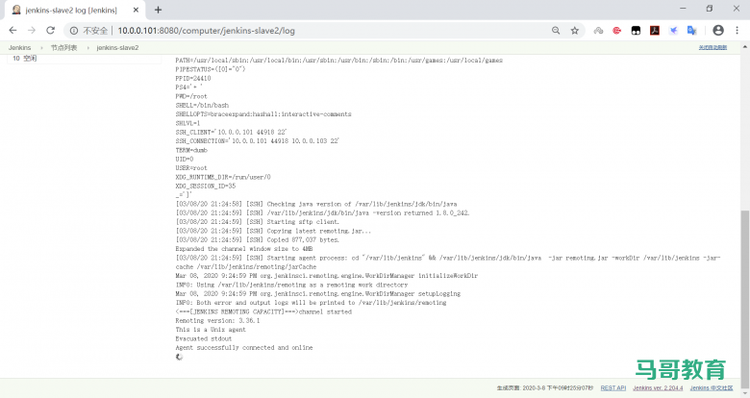This screenshot has width=750, height=398.
Task: Close the jenkins-slave2 log tab
Action: (136, 10)
